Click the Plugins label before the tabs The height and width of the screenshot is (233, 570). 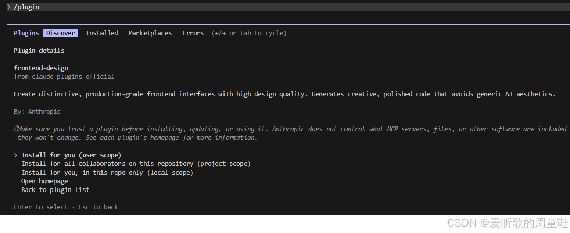point(26,33)
